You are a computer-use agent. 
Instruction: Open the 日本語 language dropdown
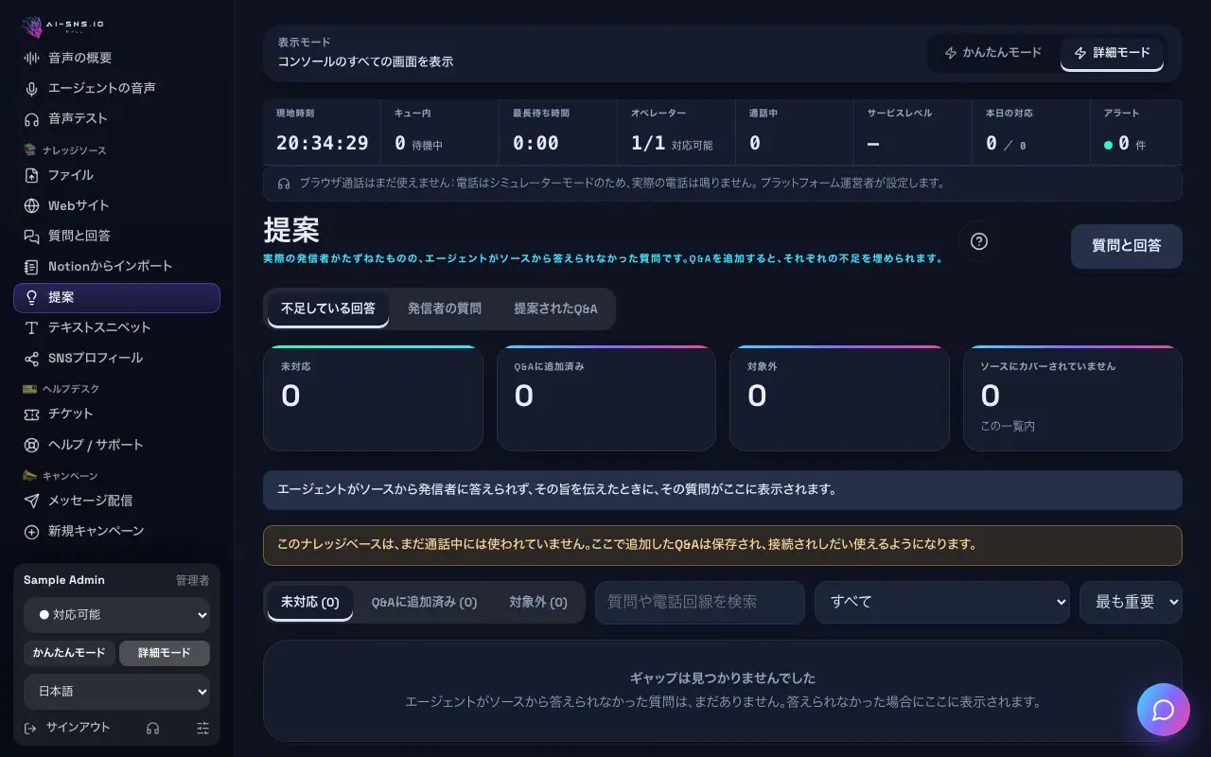coord(116,692)
